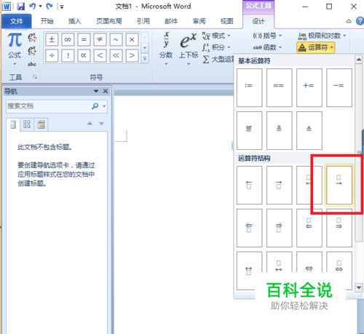Insert the equals = symbol
This screenshot has height=334, width=364.
pyautogui.click(x=84, y=39)
